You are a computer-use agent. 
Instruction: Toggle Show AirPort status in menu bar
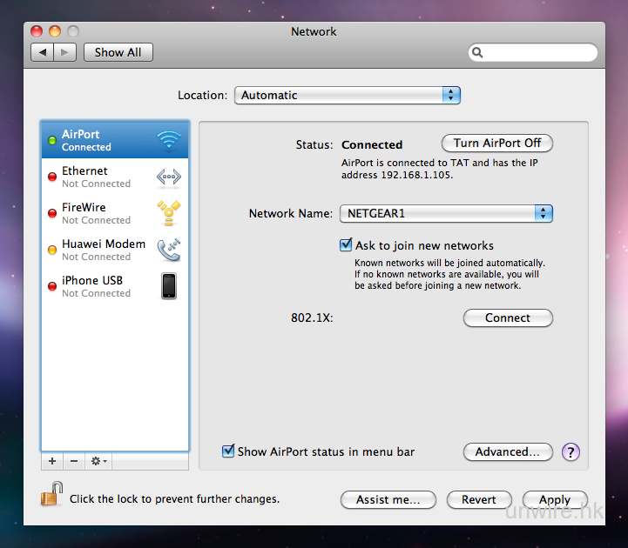228,451
